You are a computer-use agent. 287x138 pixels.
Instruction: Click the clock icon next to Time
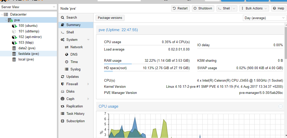click(67, 62)
